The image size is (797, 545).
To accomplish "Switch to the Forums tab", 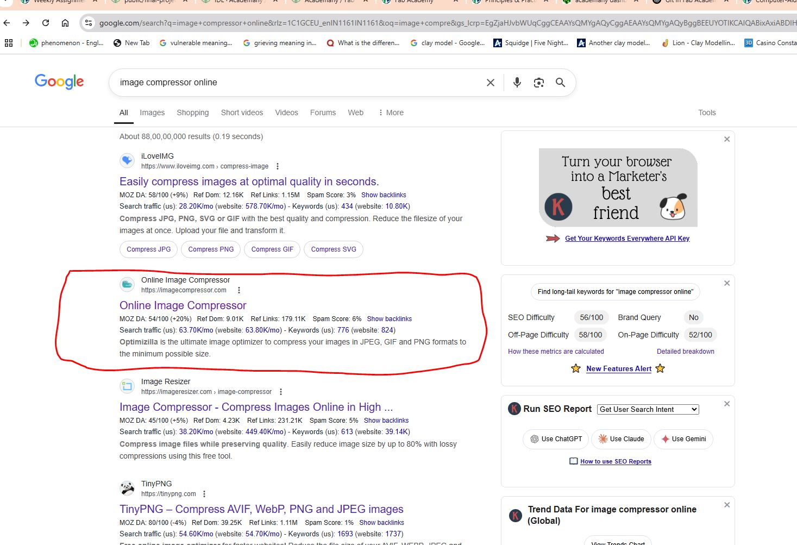I will [323, 112].
